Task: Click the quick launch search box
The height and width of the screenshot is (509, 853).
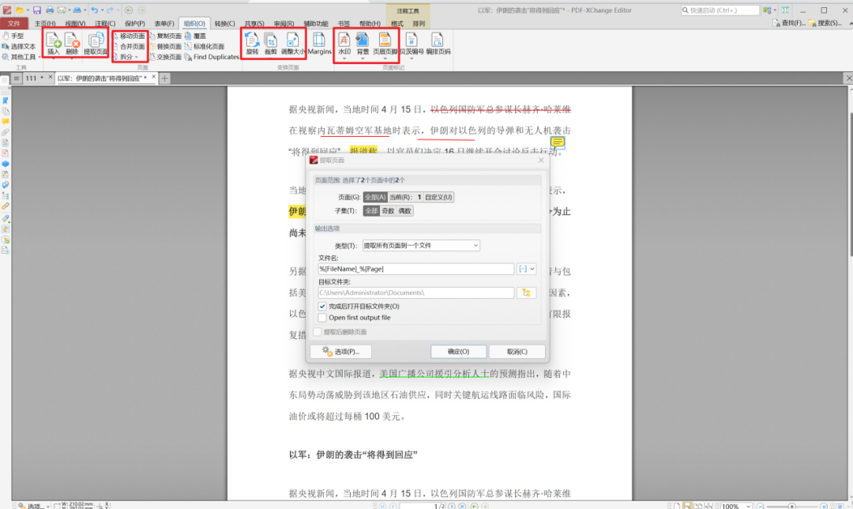Action: click(x=720, y=10)
